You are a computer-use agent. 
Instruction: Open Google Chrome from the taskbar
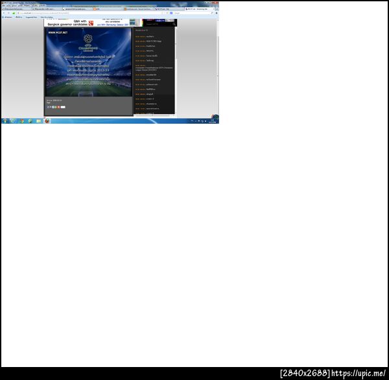(x=22, y=121)
